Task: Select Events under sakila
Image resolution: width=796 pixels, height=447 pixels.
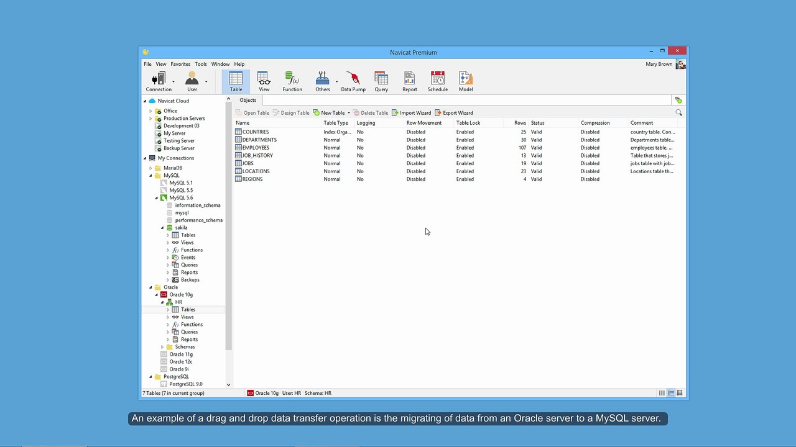Action: pyautogui.click(x=188, y=258)
